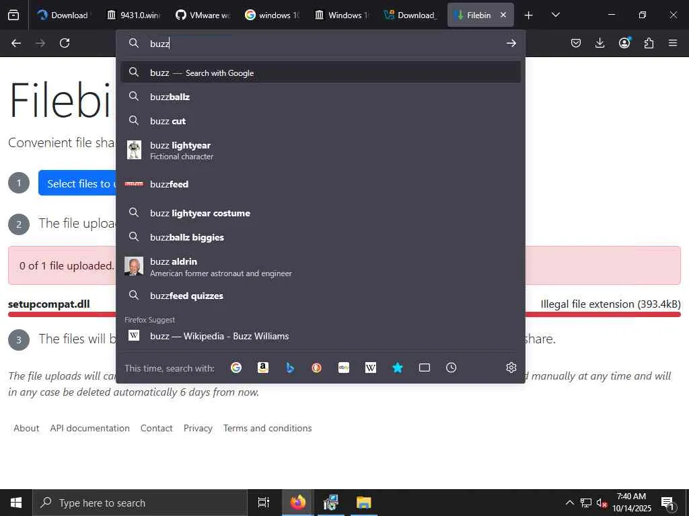Open Firefox View icon in tab strip
The image size is (689, 516).
13,15
